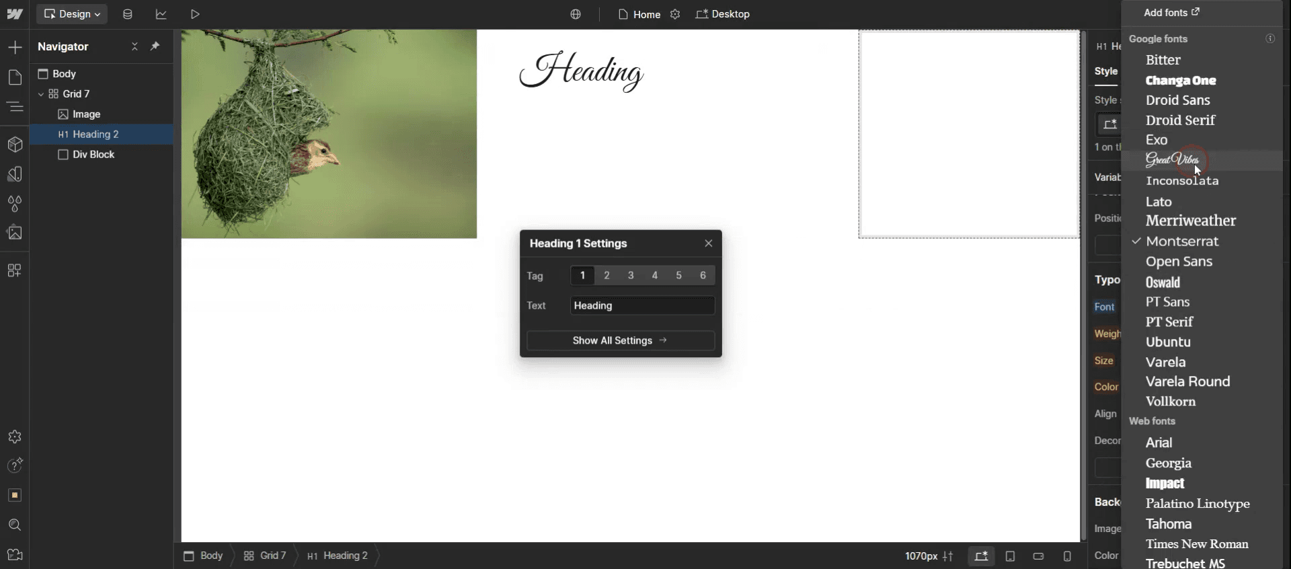Click the globe locale icon
This screenshot has width=1291, height=569.
[576, 14]
